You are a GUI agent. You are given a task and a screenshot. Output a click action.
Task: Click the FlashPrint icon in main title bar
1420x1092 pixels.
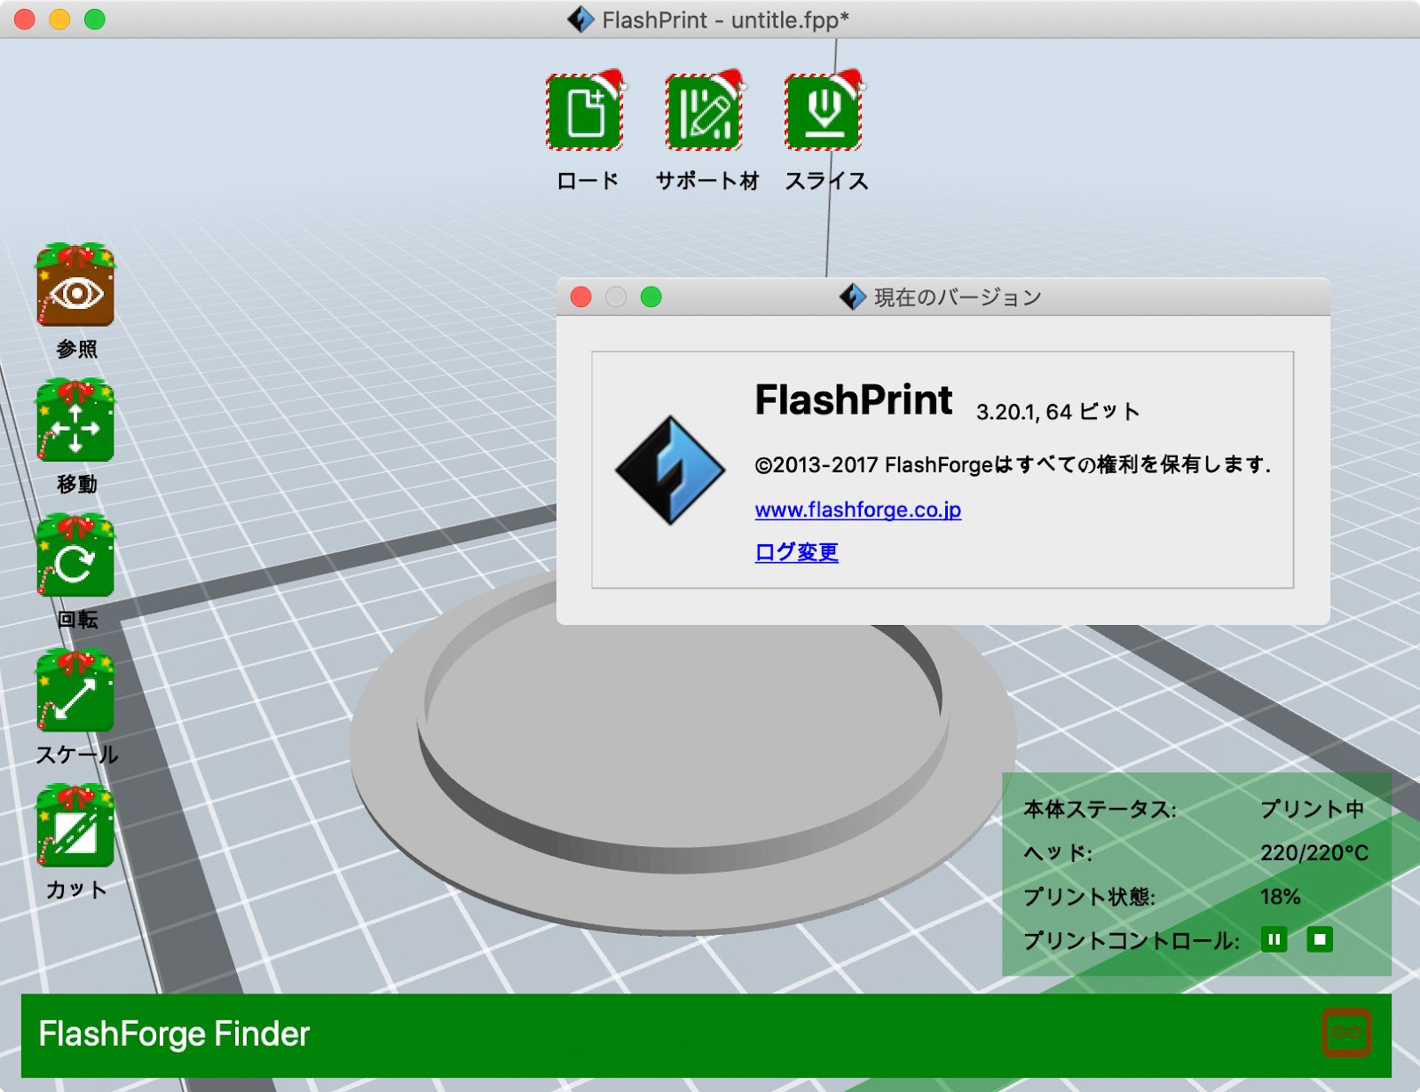click(x=580, y=20)
